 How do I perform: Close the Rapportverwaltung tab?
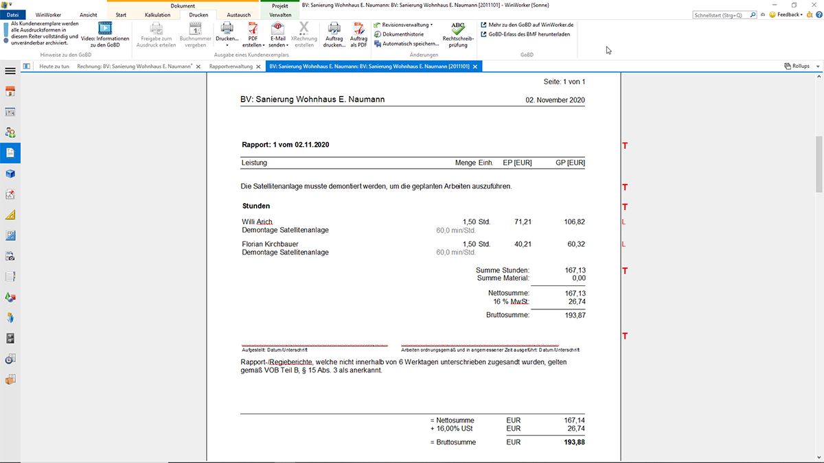pos(259,67)
